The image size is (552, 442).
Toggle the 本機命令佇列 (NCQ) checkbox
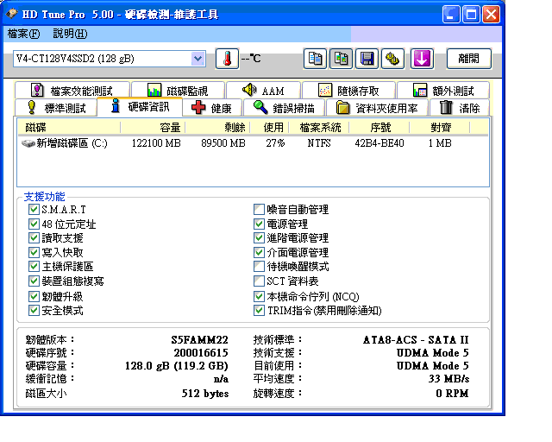(x=259, y=296)
